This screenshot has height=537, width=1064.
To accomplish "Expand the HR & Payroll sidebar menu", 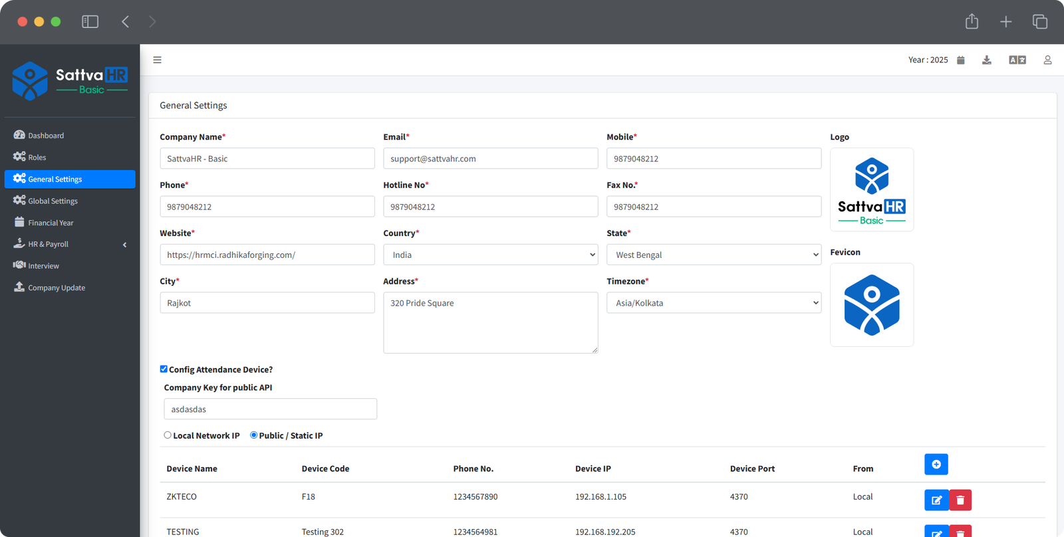I will 69,244.
